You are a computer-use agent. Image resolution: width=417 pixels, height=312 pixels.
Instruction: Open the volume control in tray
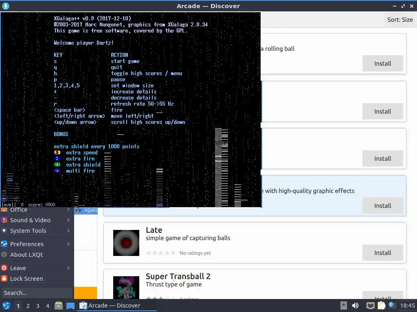click(x=355, y=305)
